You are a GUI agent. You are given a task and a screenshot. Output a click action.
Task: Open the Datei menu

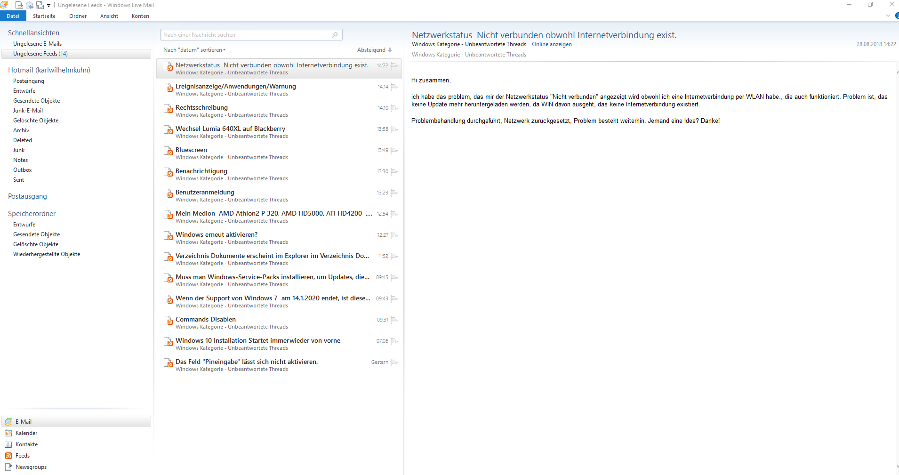(x=13, y=16)
